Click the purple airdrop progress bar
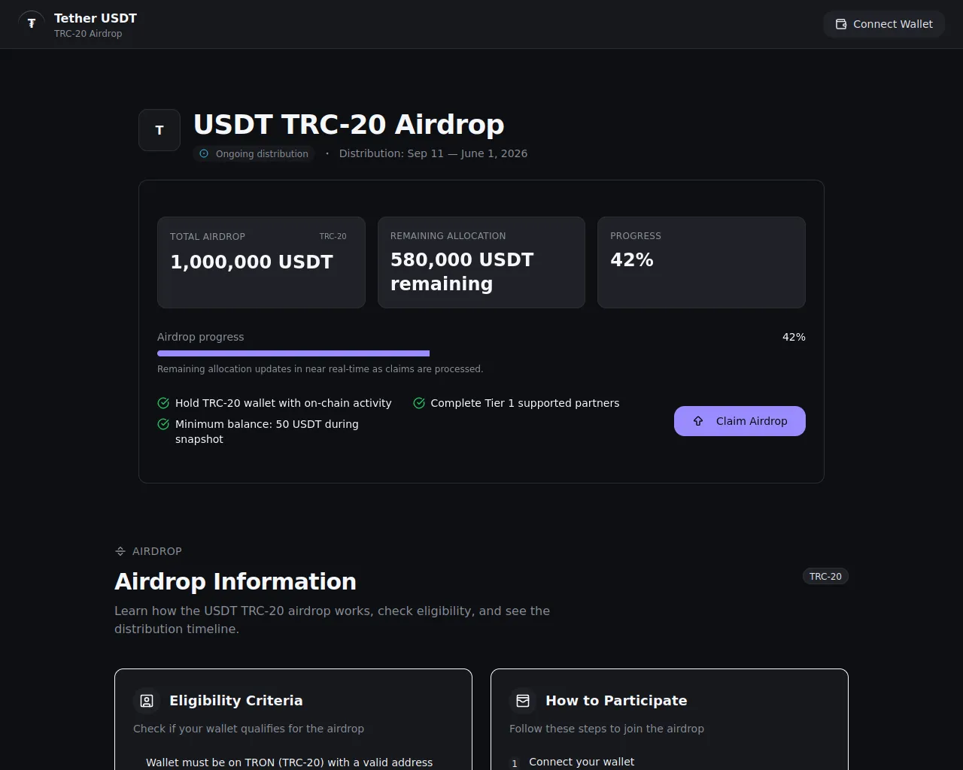 [293, 353]
